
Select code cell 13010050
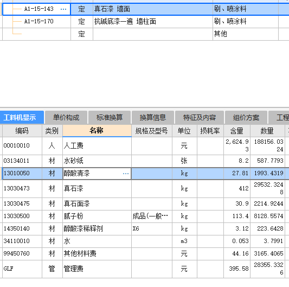[x=22, y=174]
